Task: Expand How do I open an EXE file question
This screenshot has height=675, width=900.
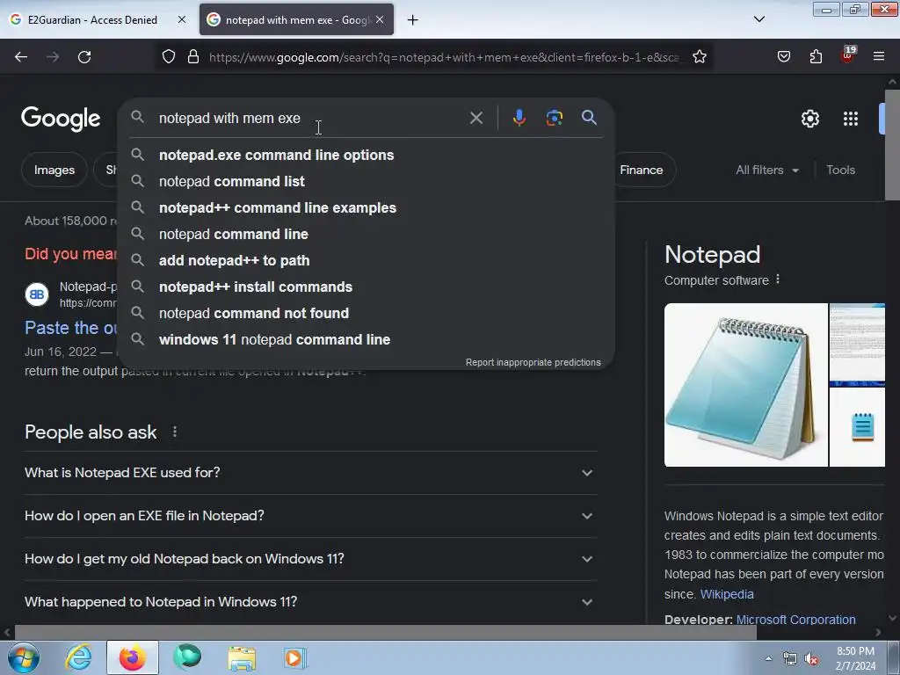Action: pos(310,515)
